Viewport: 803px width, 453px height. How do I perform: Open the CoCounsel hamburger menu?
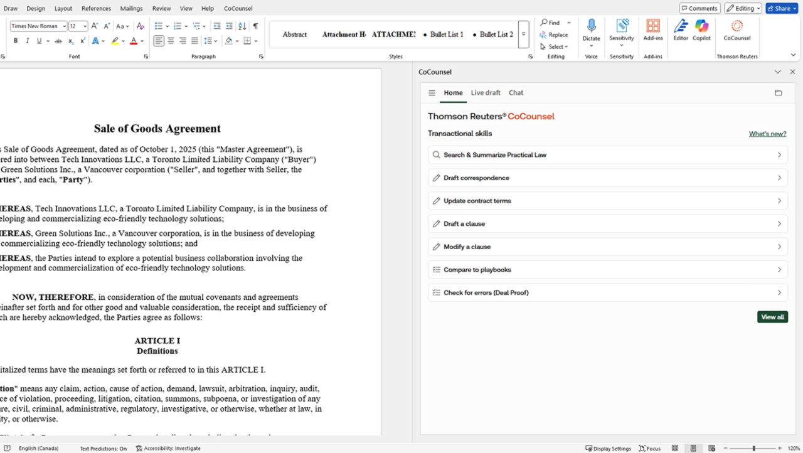pos(432,93)
